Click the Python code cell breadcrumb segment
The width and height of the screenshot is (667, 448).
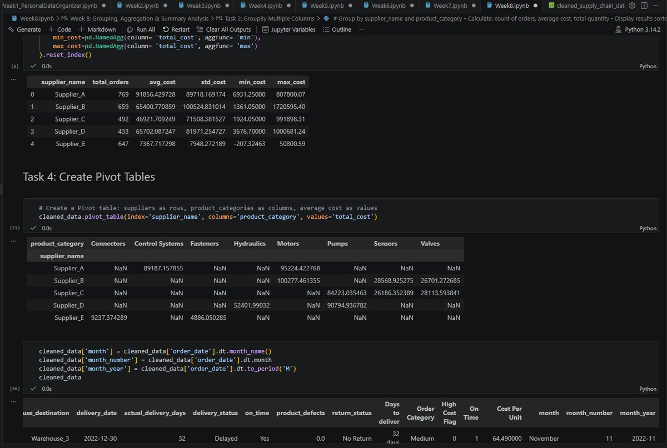[x=495, y=18]
